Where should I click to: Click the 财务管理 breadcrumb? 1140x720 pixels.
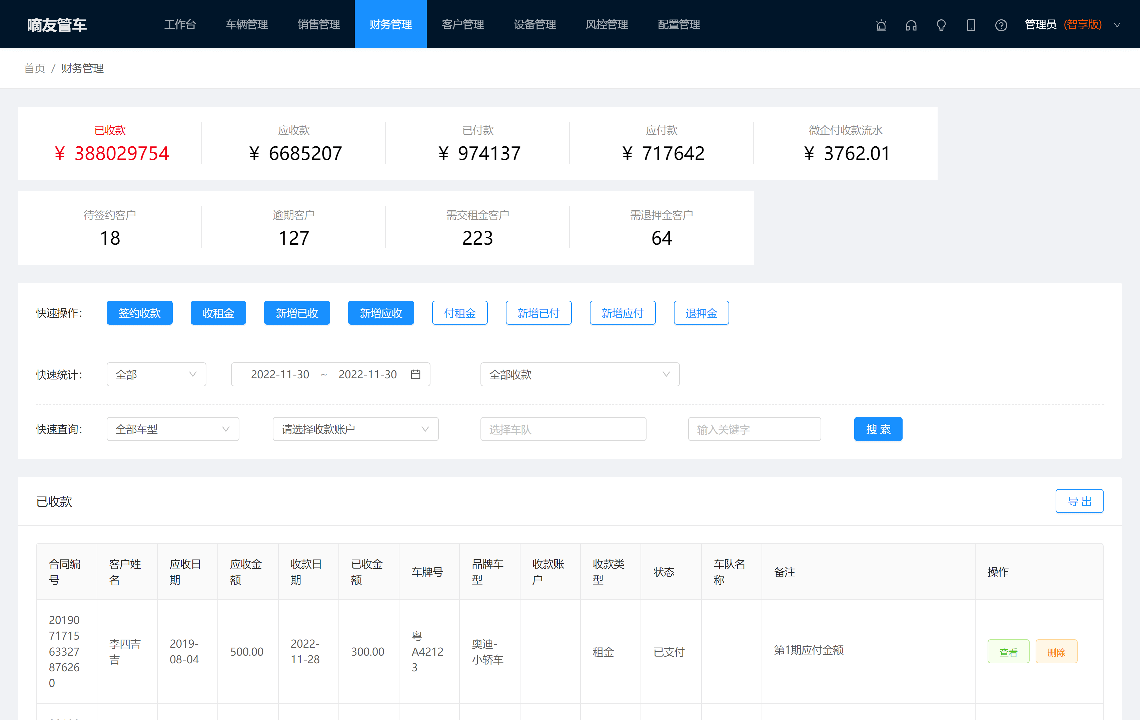point(82,68)
